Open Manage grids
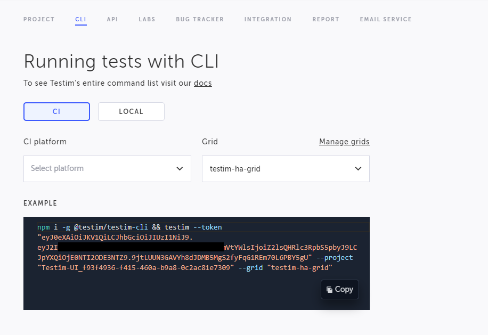Image resolution: width=488 pixels, height=335 pixels. tap(344, 141)
